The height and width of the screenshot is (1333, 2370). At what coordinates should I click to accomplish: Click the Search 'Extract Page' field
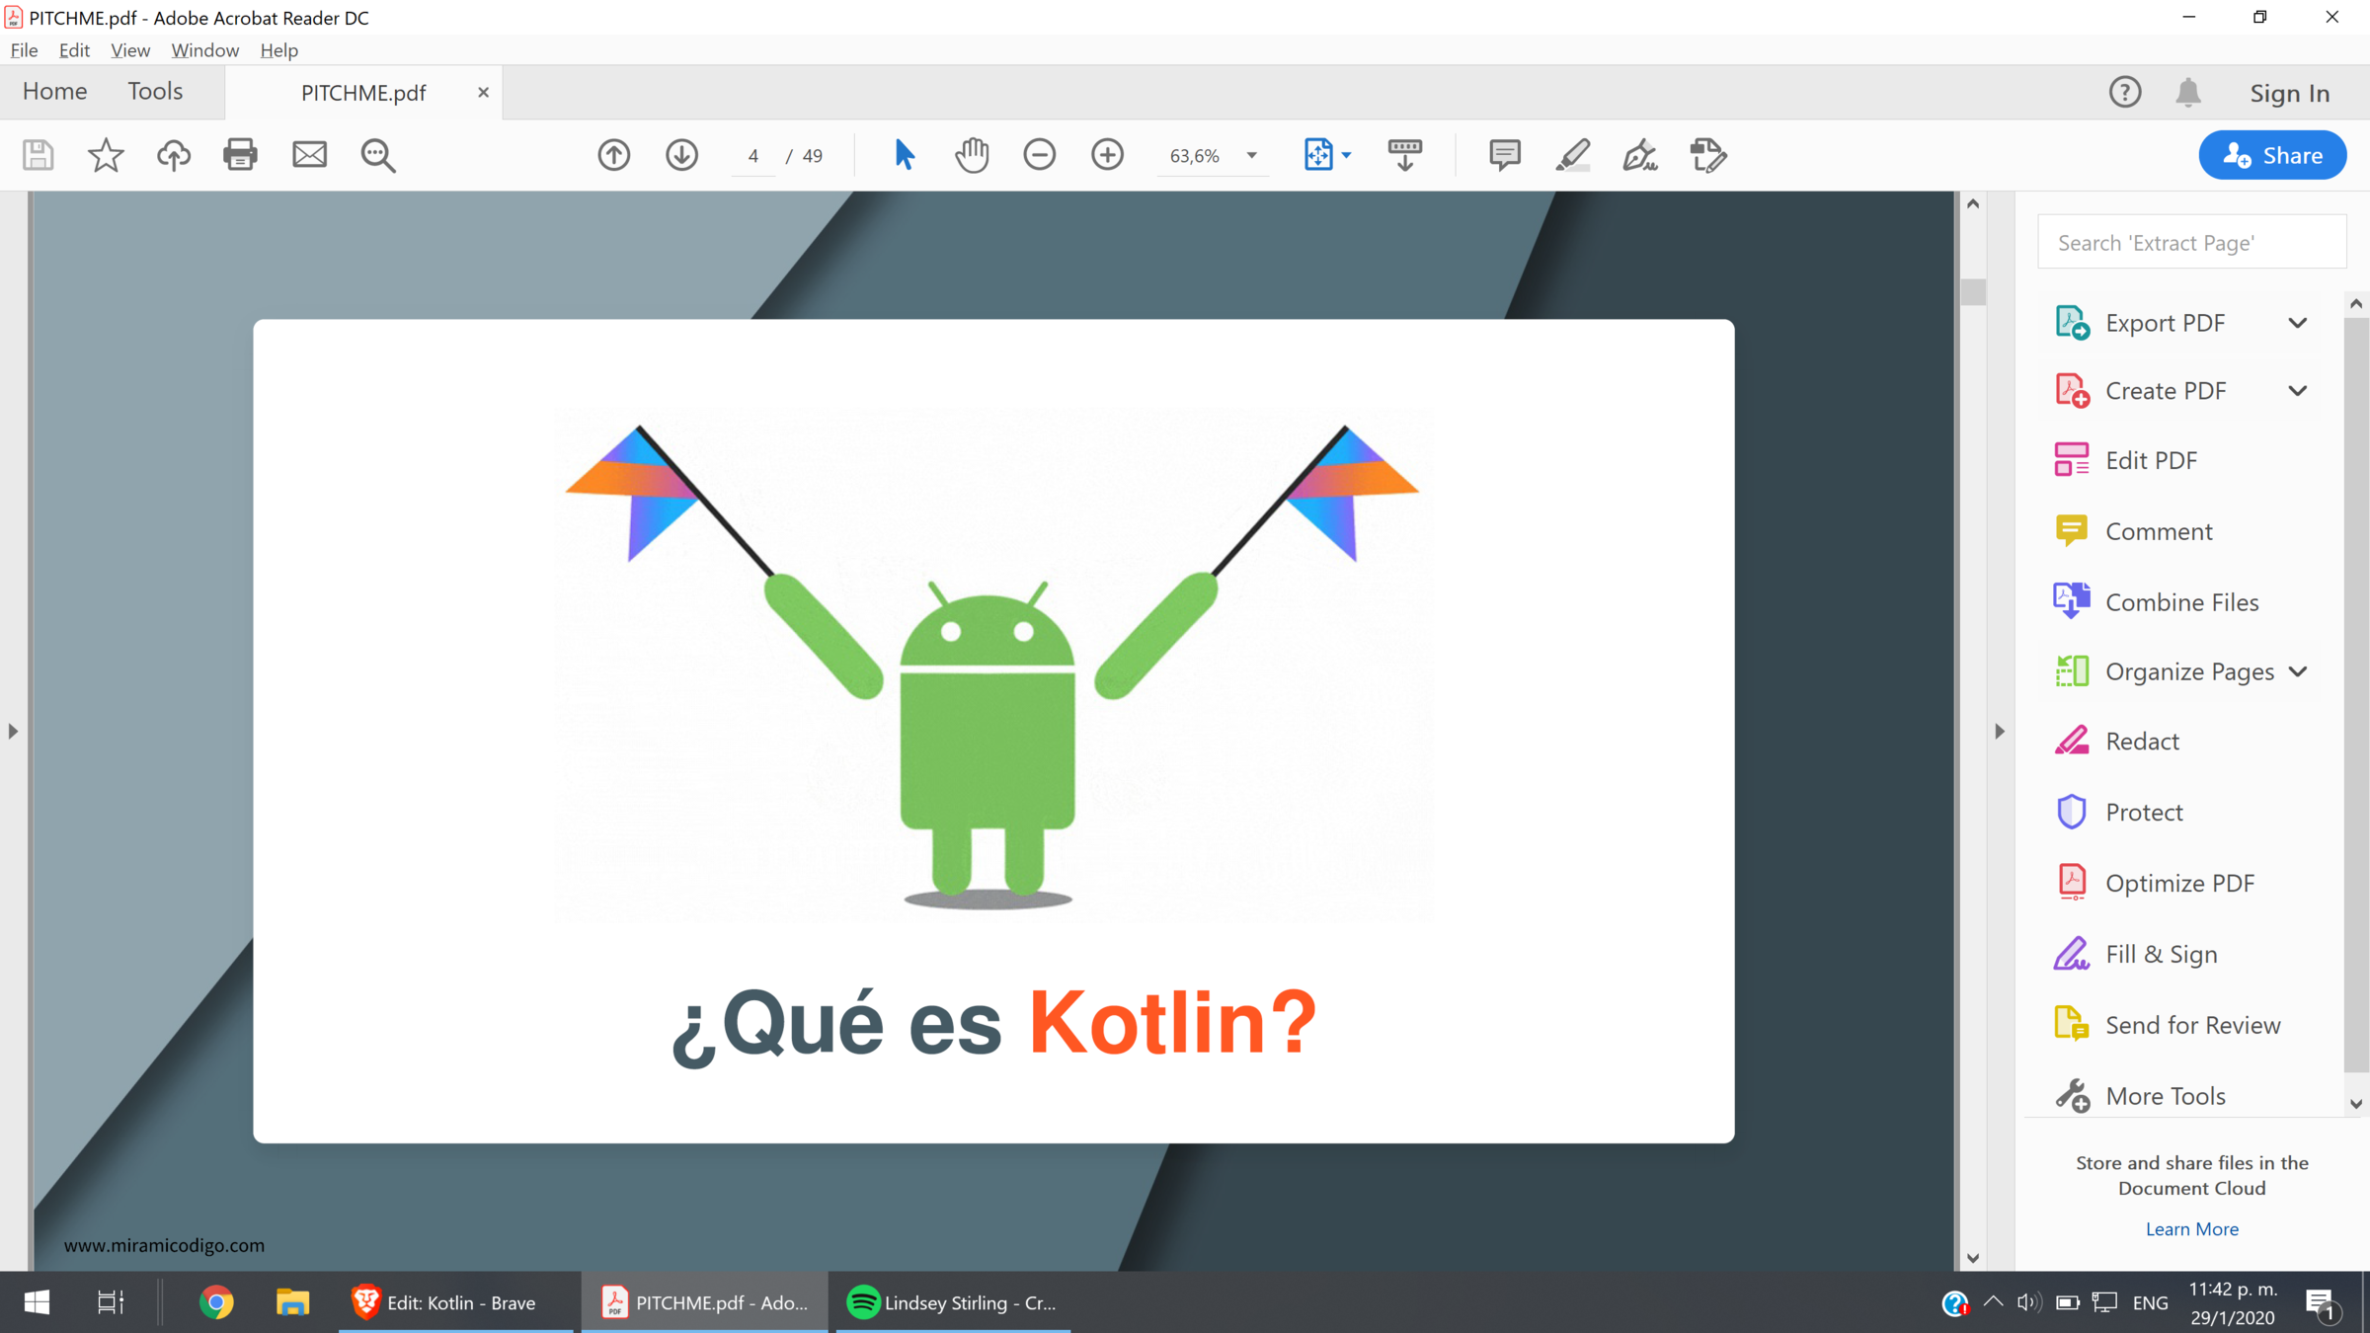pyautogui.click(x=2191, y=243)
